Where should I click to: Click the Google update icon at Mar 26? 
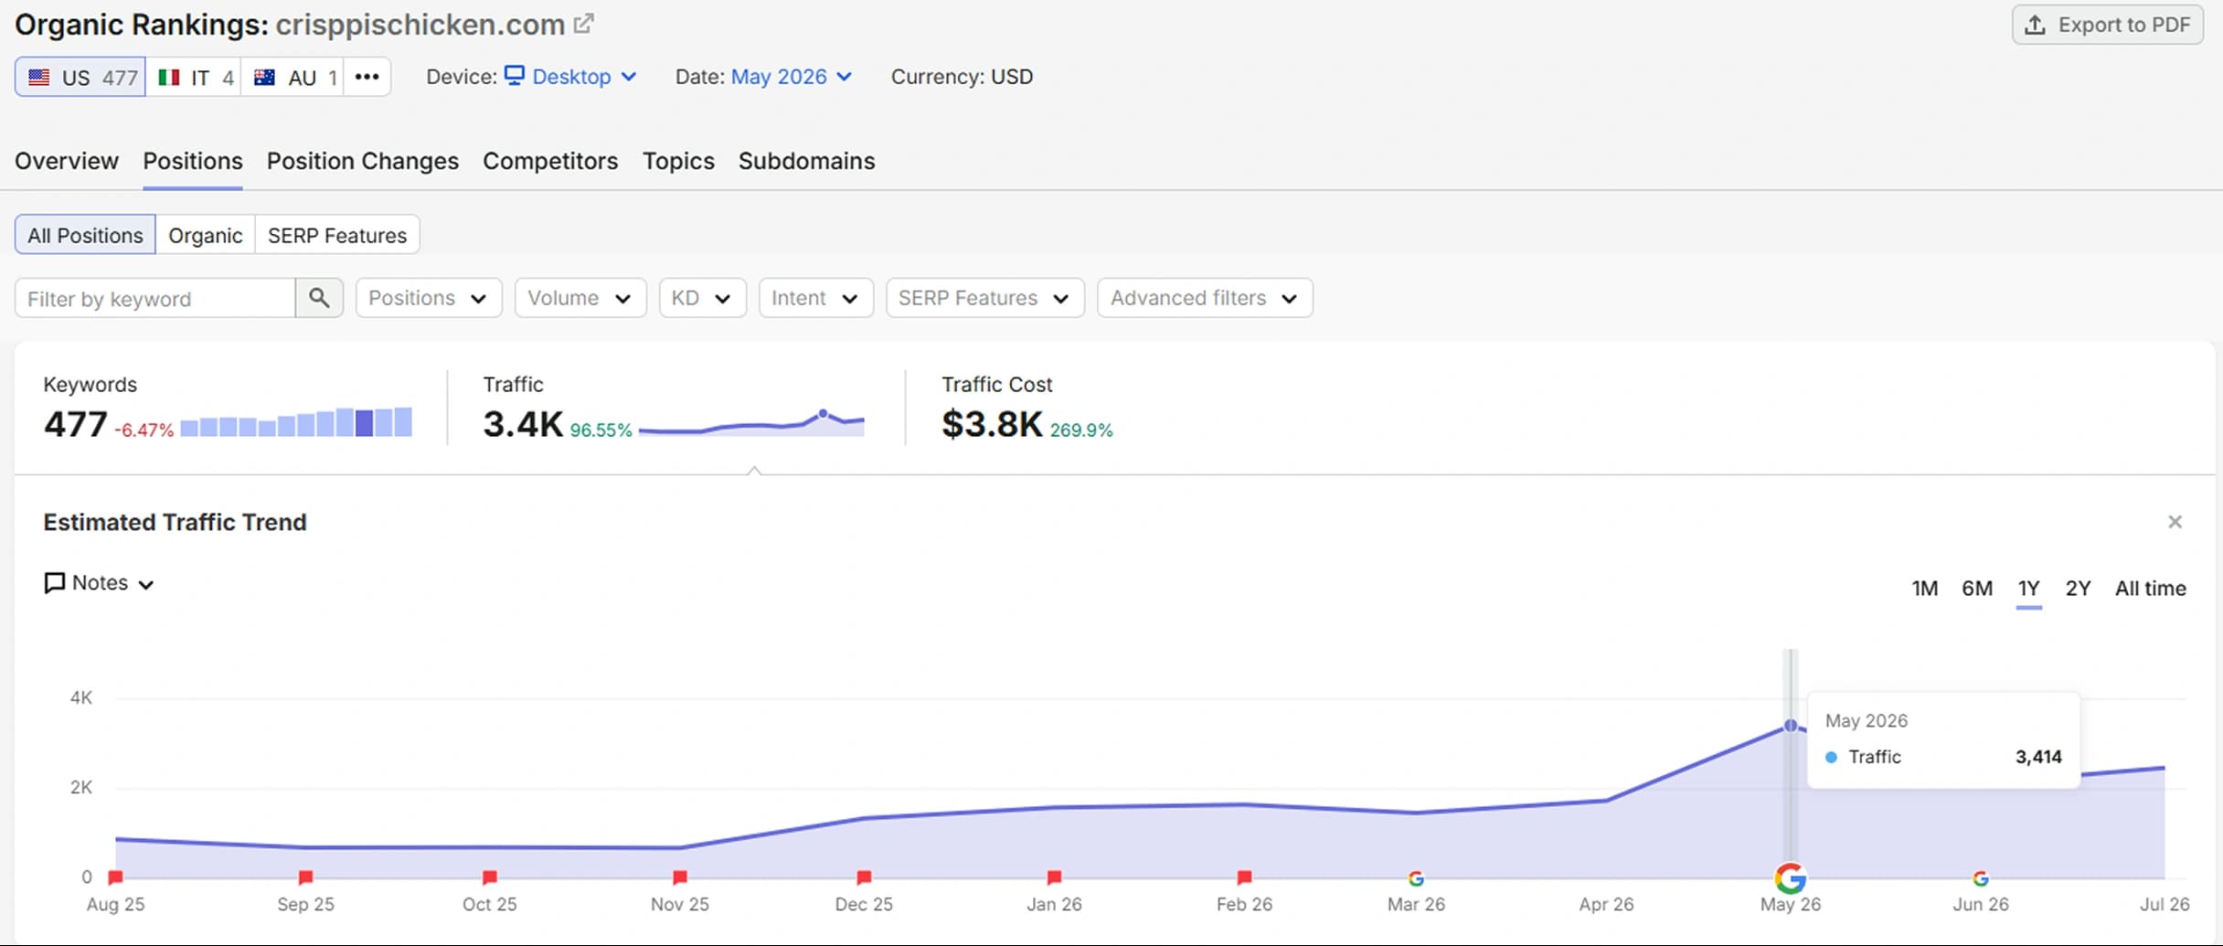tap(1416, 878)
